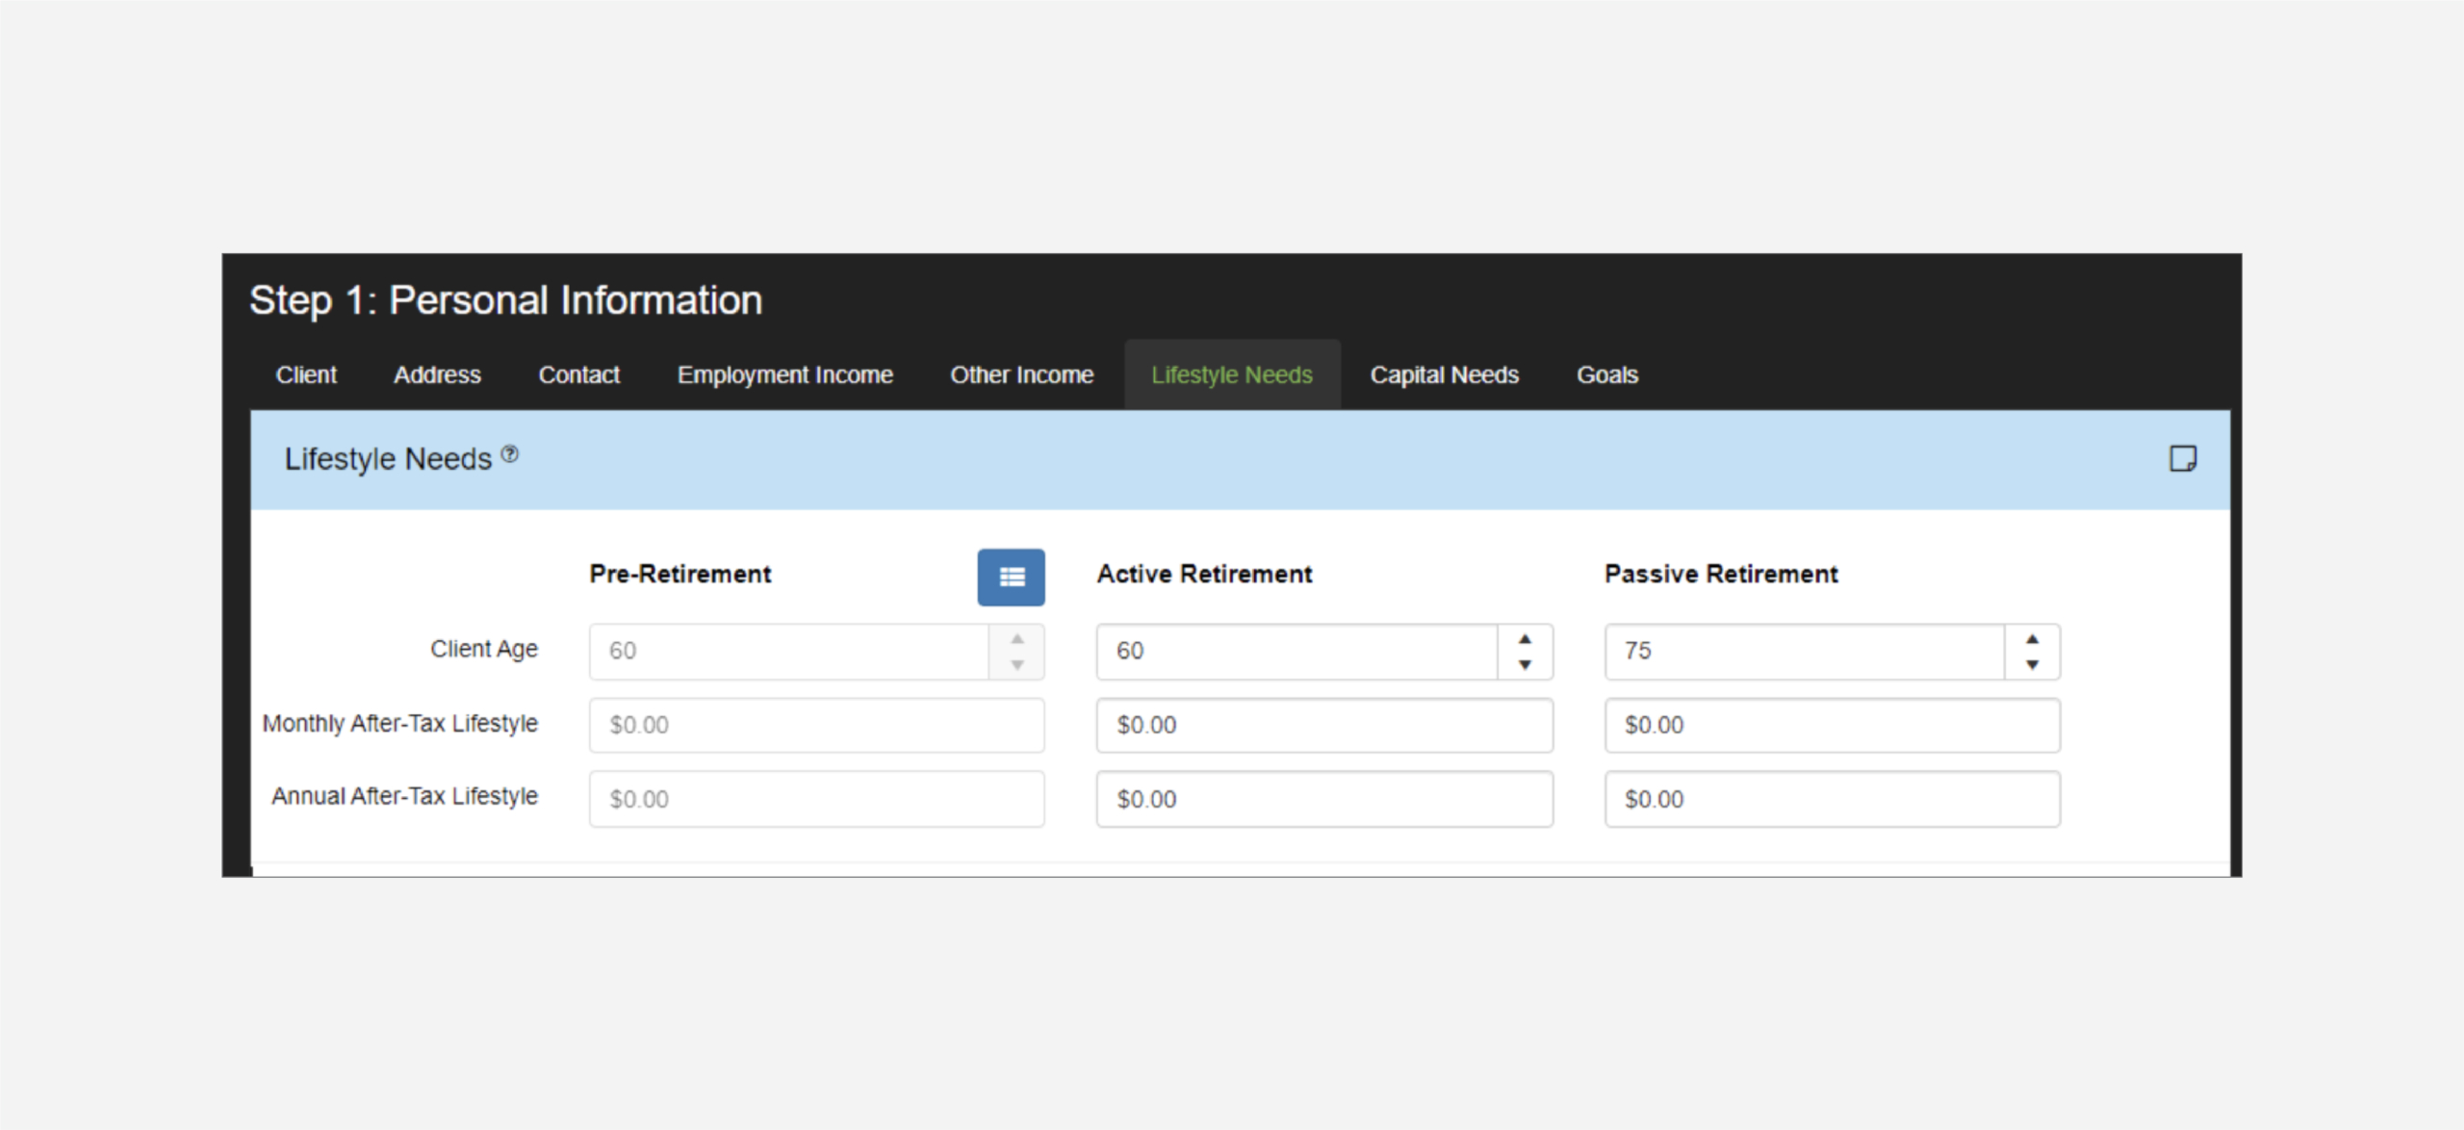Select the Active Retirement annual lifestyle field
The height and width of the screenshot is (1130, 2464).
(1323, 799)
